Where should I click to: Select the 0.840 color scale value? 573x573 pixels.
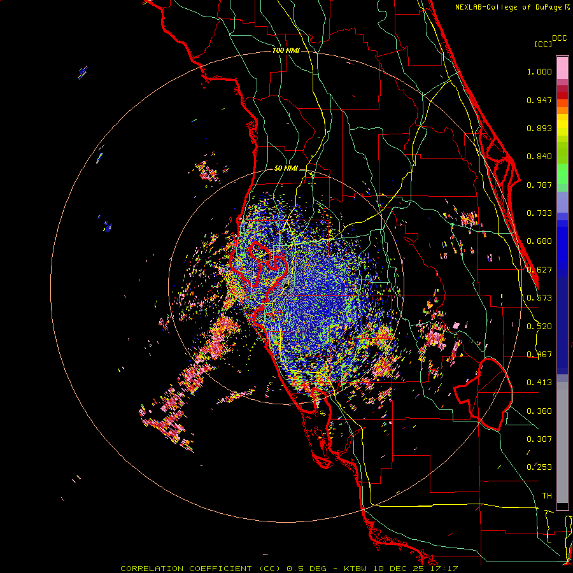coord(539,157)
